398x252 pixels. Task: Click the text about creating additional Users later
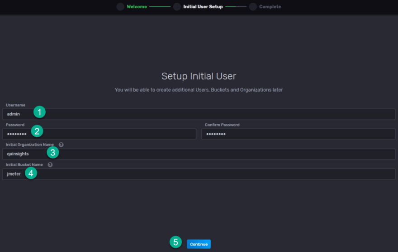[199, 90]
